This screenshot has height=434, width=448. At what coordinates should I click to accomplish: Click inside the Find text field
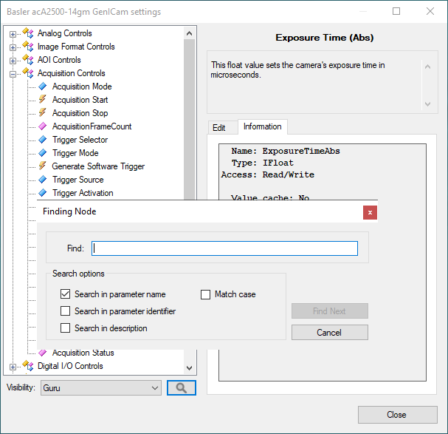[224, 248]
